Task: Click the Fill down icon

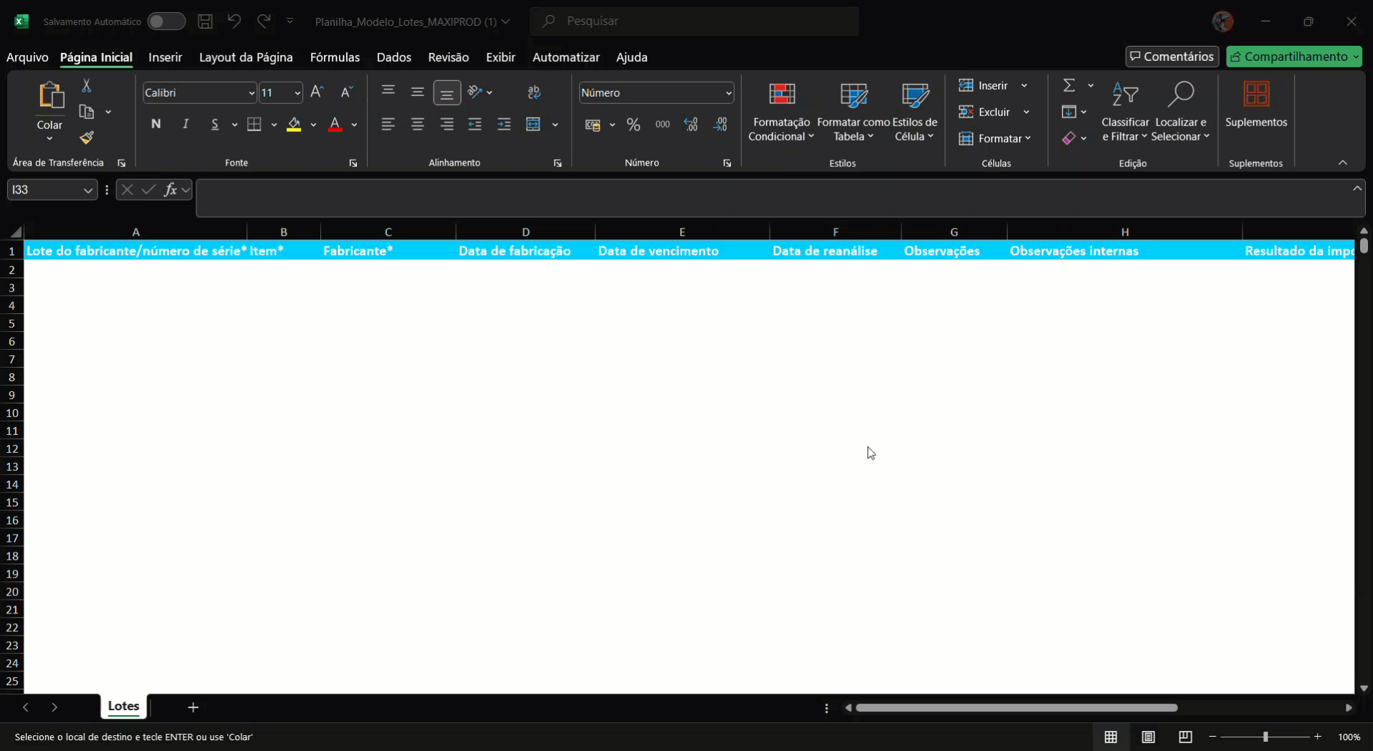Action: pyautogui.click(x=1069, y=112)
